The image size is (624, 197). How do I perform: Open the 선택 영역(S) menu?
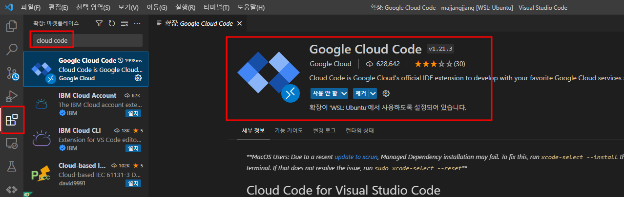[x=93, y=8]
